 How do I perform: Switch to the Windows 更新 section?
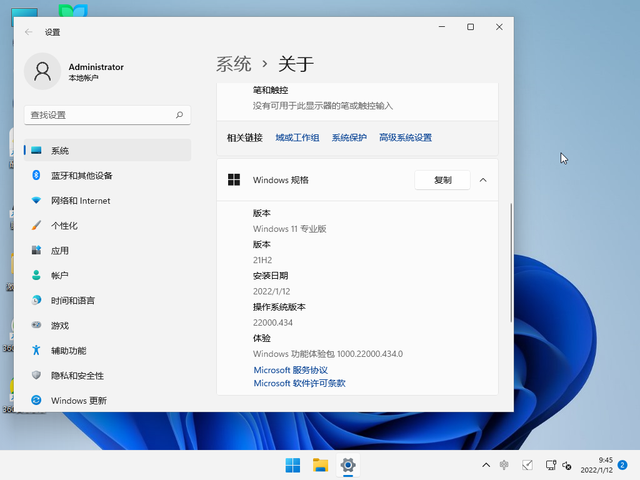[36, 400]
